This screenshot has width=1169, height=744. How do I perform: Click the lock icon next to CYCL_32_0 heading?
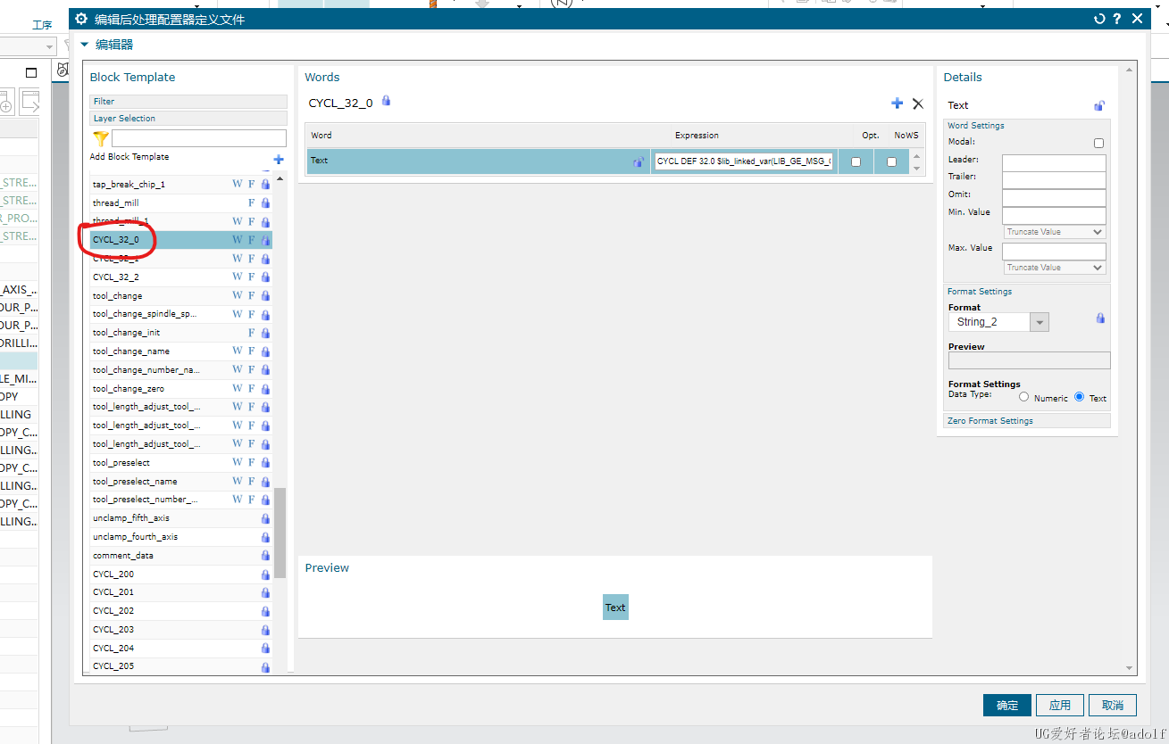[386, 101]
